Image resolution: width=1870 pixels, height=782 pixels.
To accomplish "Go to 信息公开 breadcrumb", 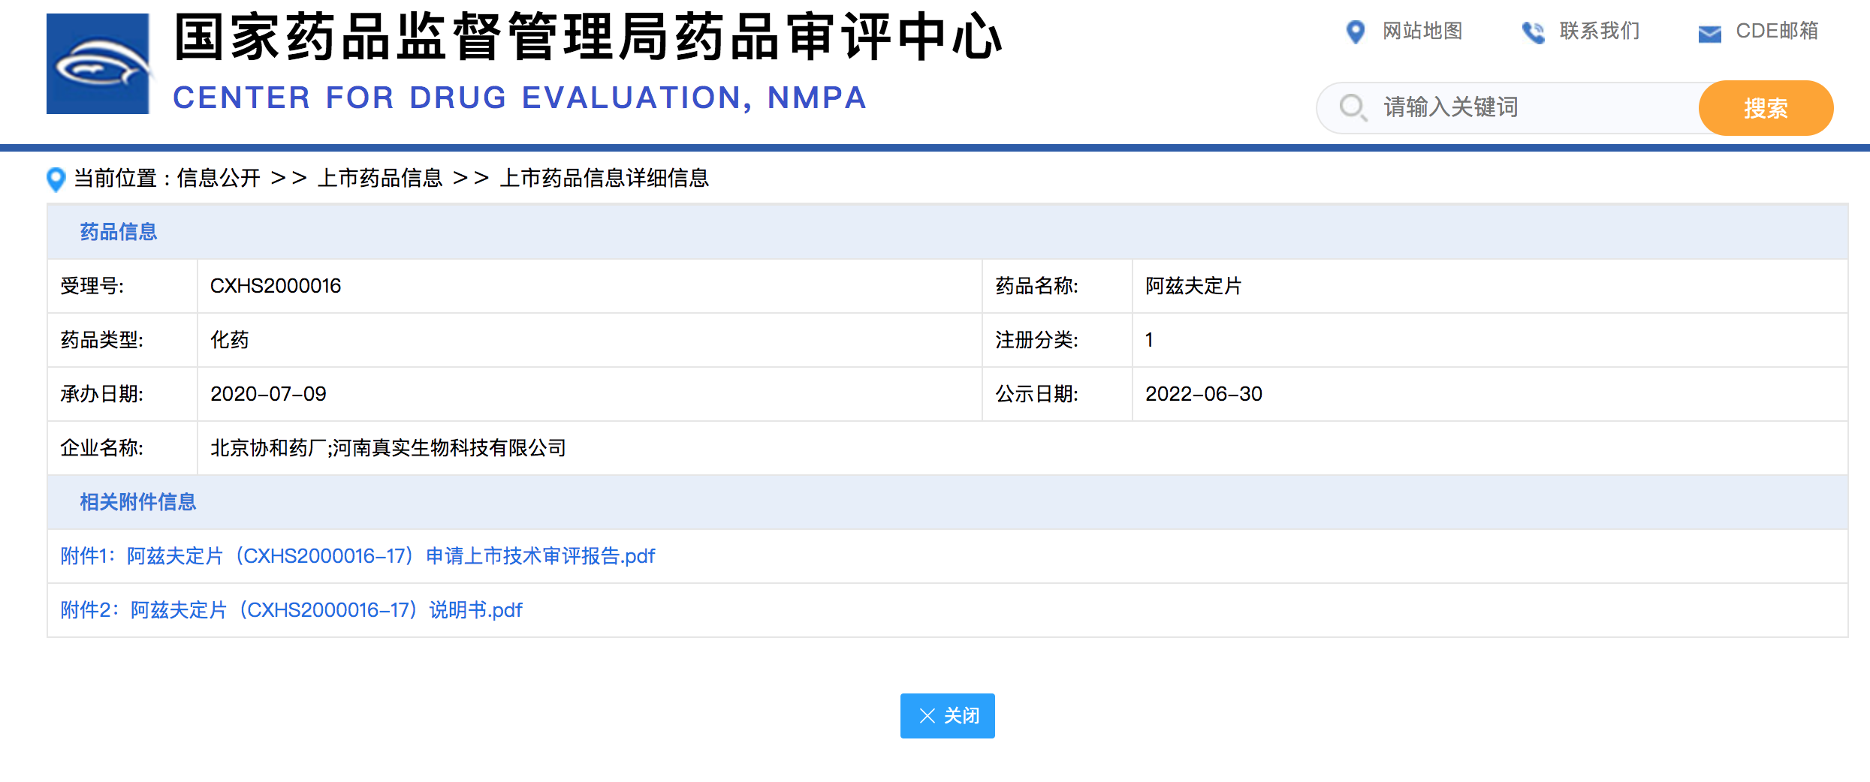I will point(219,179).
